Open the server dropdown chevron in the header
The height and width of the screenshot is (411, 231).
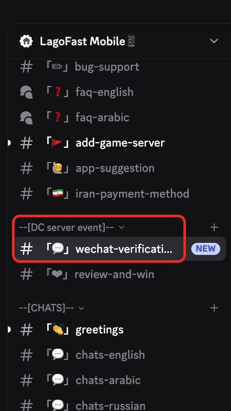coord(214,41)
